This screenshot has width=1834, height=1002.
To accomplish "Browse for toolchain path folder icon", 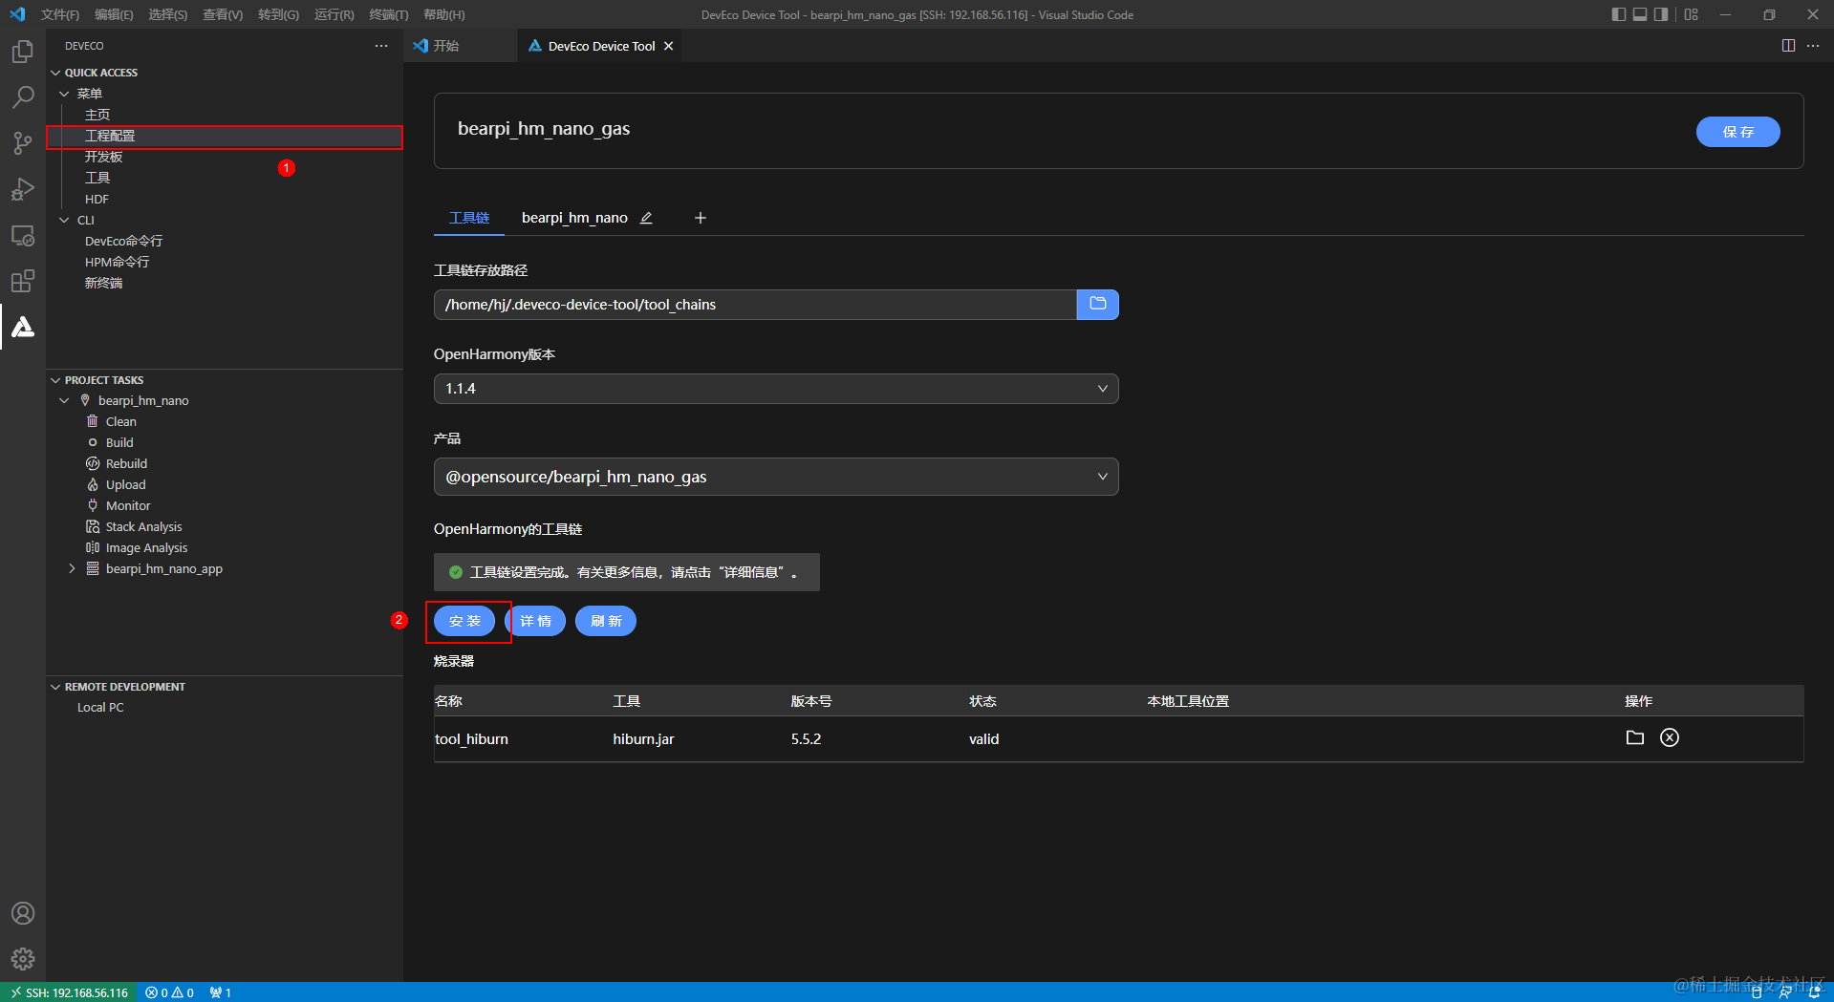I will 1097,305.
